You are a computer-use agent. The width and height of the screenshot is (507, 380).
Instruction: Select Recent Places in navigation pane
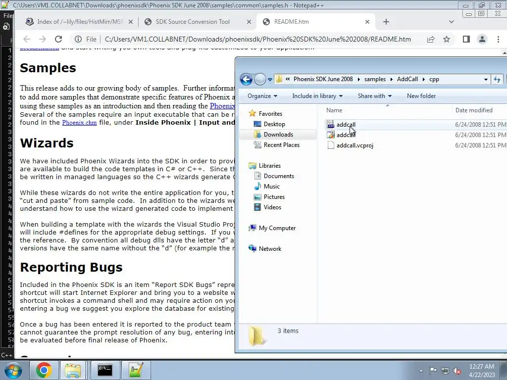(281, 145)
